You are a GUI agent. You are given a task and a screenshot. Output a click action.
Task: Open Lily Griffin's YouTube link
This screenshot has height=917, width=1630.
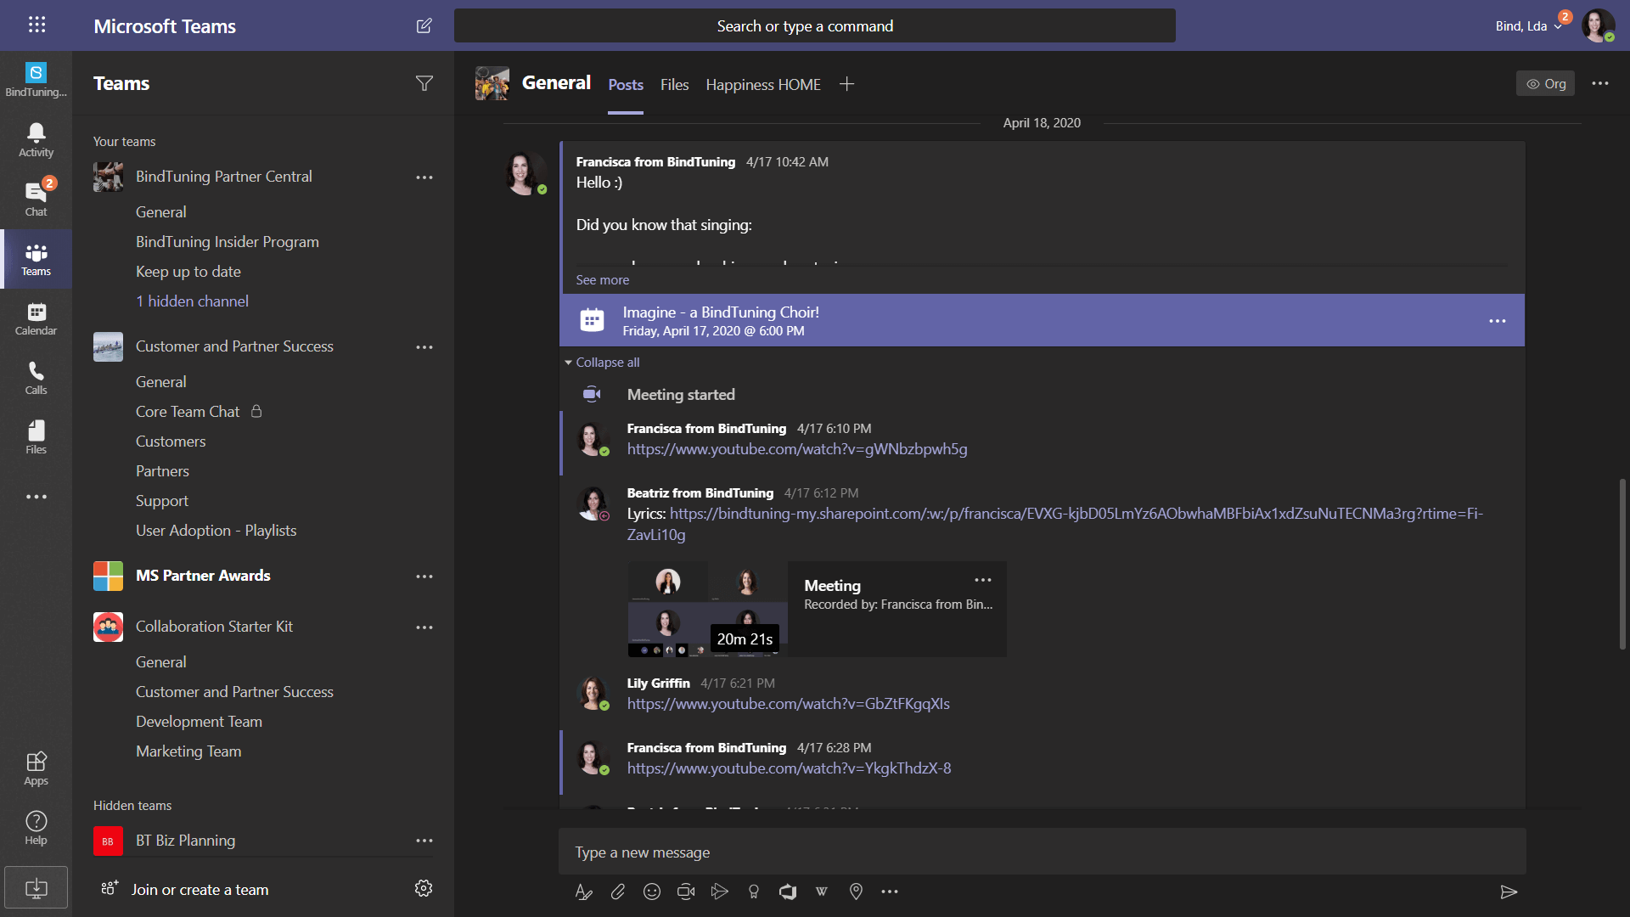(x=788, y=704)
